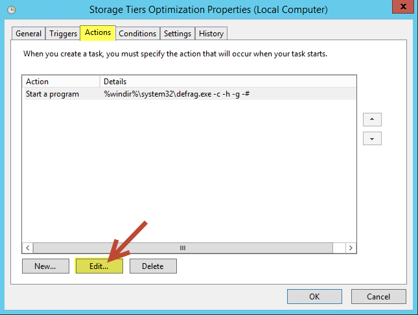418x315 pixels.
Task: Click the horizontal scrollbar thumb
Action: pyautogui.click(x=183, y=248)
